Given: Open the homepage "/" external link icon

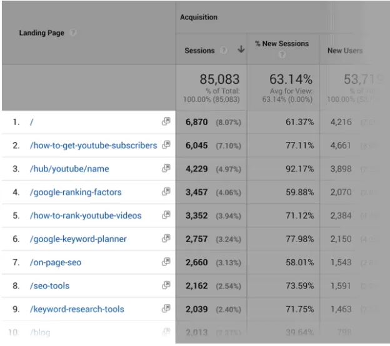Looking at the screenshot, I should (x=166, y=121).
